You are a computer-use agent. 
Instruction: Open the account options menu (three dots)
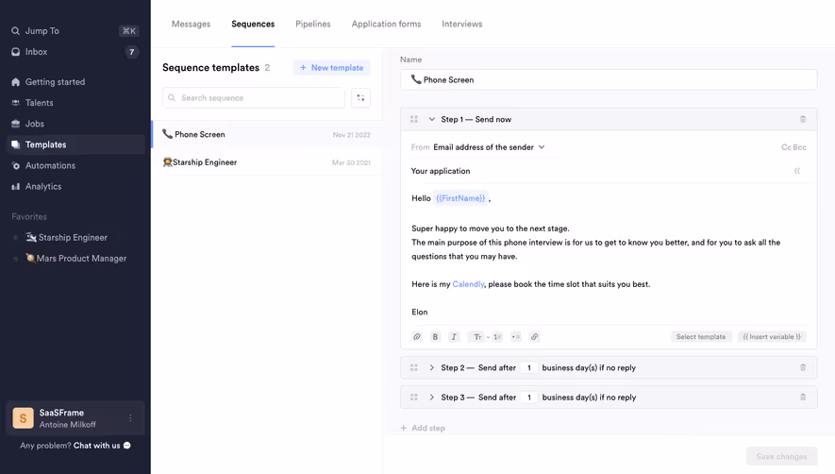[x=130, y=418]
